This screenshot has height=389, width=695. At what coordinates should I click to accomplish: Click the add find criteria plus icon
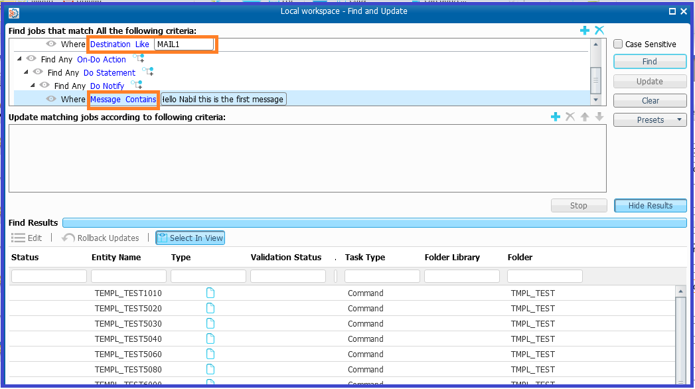pyautogui.click(x=585, y=31)
